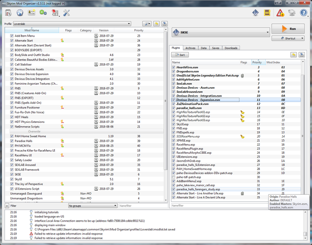312x245 pixels.
Task: Switch to the Archives tab
Action: click(x=190, y=48)
